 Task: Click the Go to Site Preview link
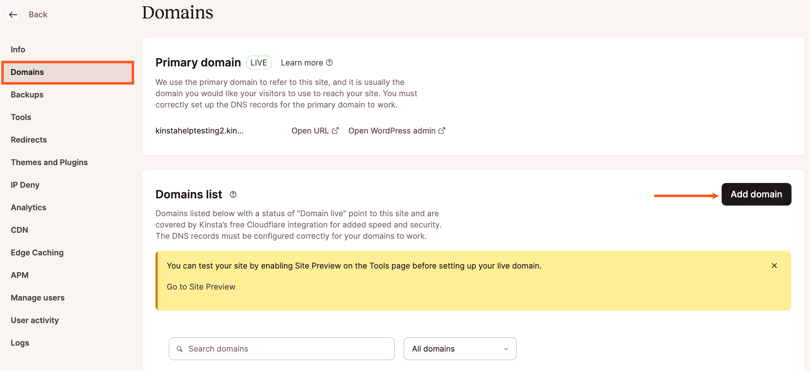[x=201, y=286]
